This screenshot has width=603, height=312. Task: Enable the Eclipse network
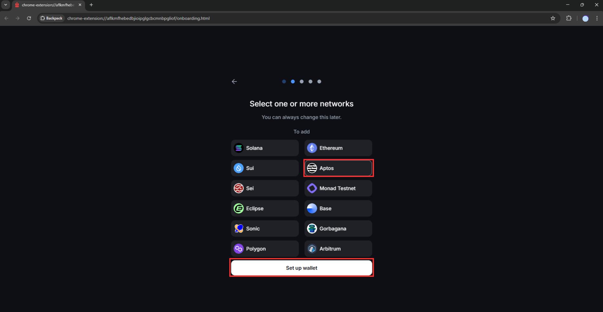click(265, 208)
